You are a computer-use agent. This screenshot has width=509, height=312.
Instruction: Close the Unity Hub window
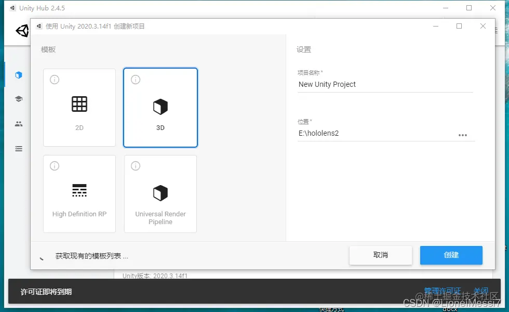click(493, 8)
